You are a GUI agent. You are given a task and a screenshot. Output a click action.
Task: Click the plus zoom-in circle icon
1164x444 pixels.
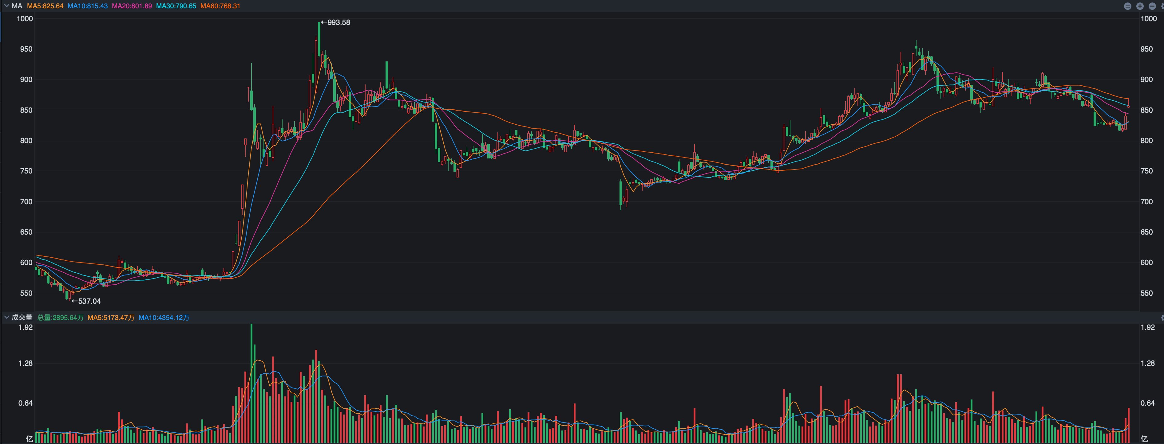[x=1140, y=6]
